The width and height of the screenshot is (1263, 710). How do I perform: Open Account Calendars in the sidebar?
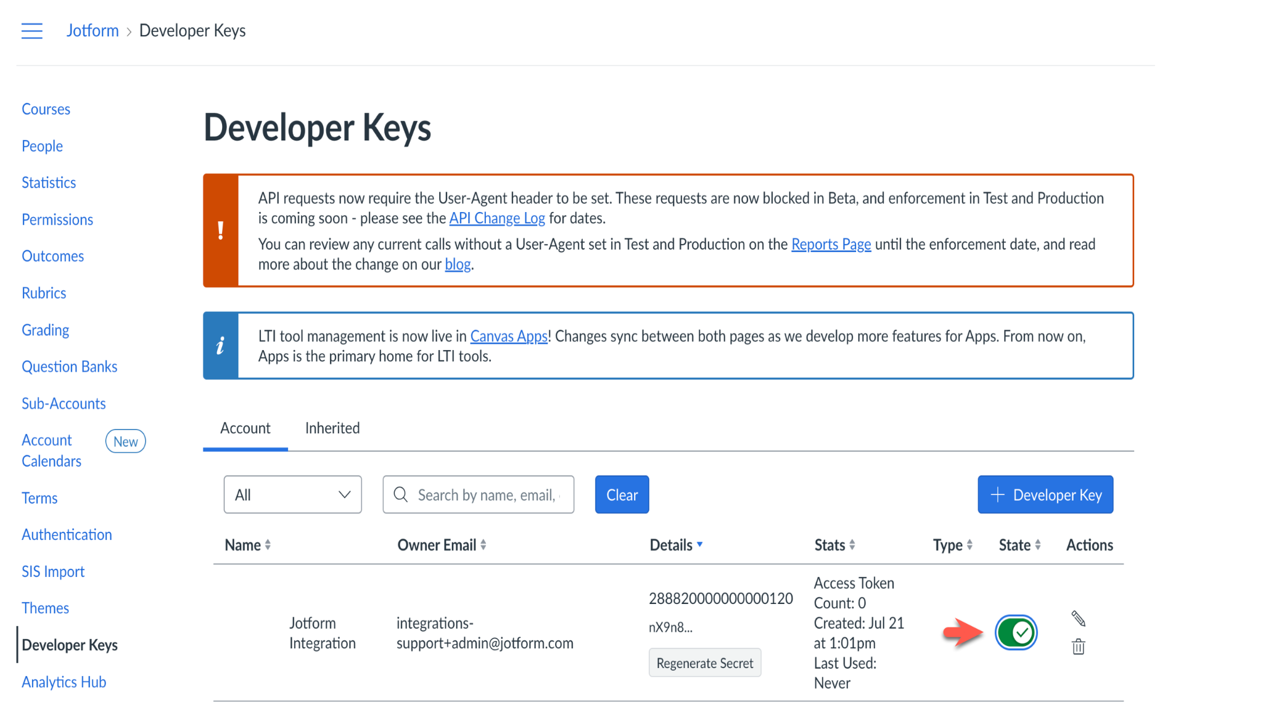(x=52, y=451)
